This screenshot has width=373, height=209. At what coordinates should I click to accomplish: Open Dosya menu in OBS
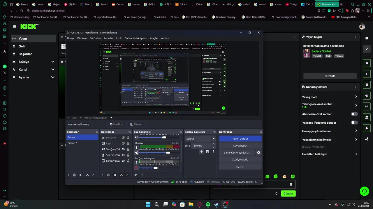(71, 38)
